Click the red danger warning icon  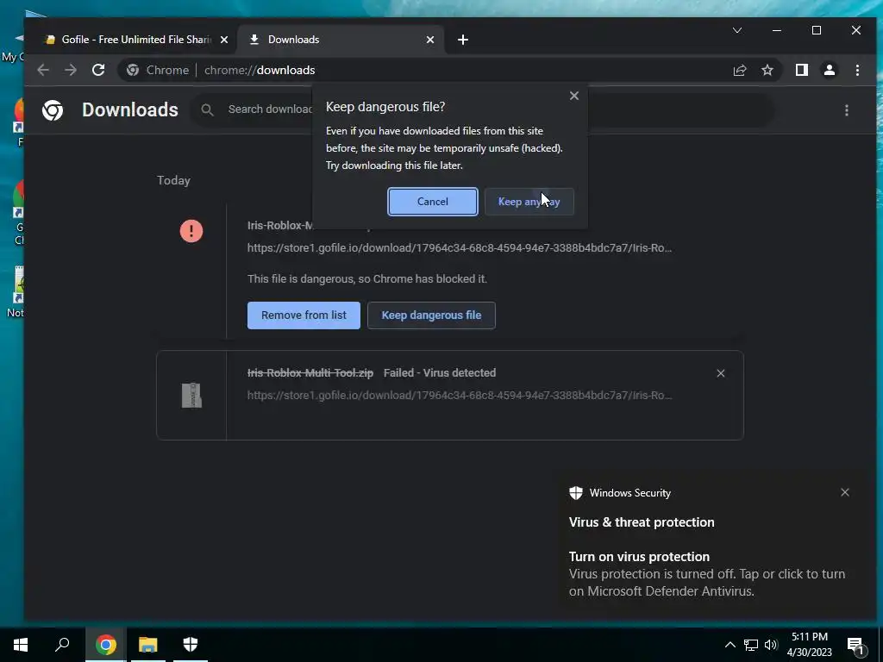pos(191,231)
